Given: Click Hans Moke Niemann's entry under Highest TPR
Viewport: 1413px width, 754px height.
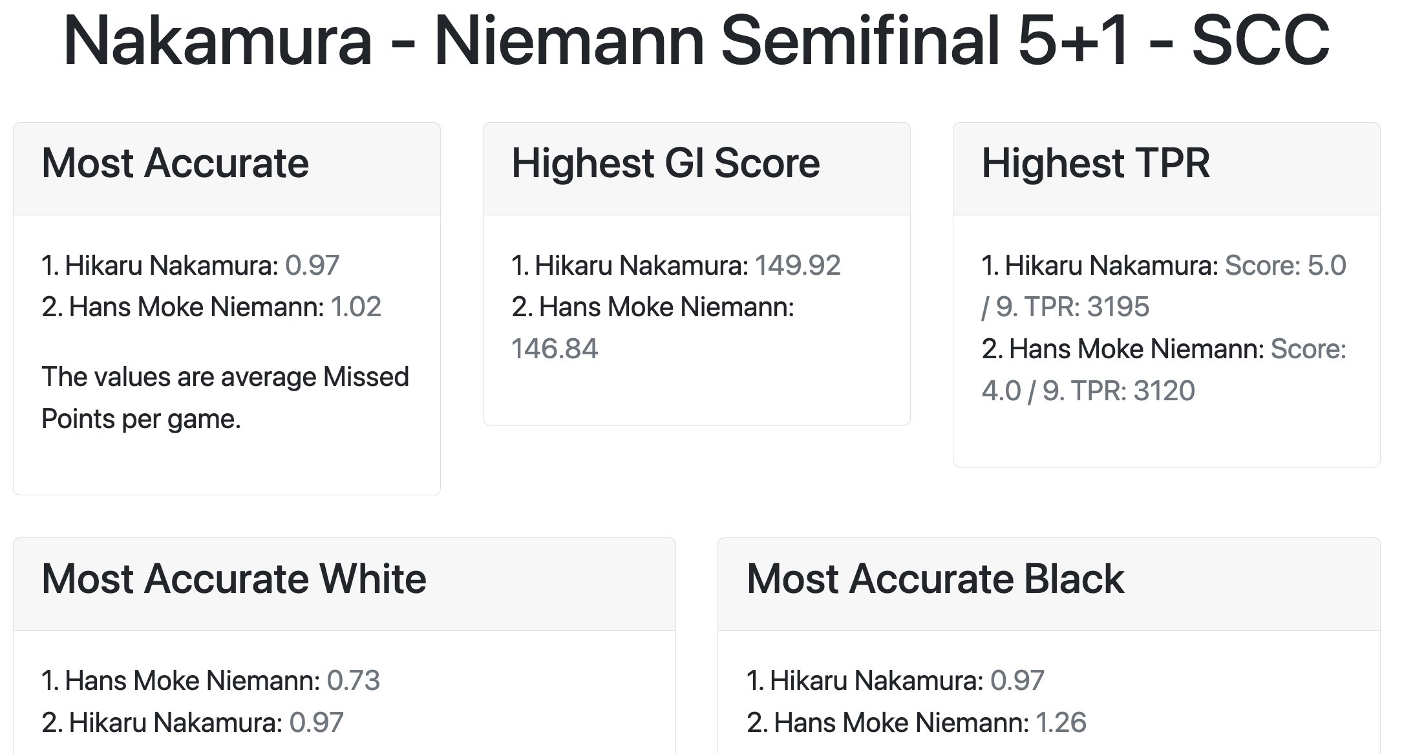Looking at the screenshot, I should (x=1135, y=349).
